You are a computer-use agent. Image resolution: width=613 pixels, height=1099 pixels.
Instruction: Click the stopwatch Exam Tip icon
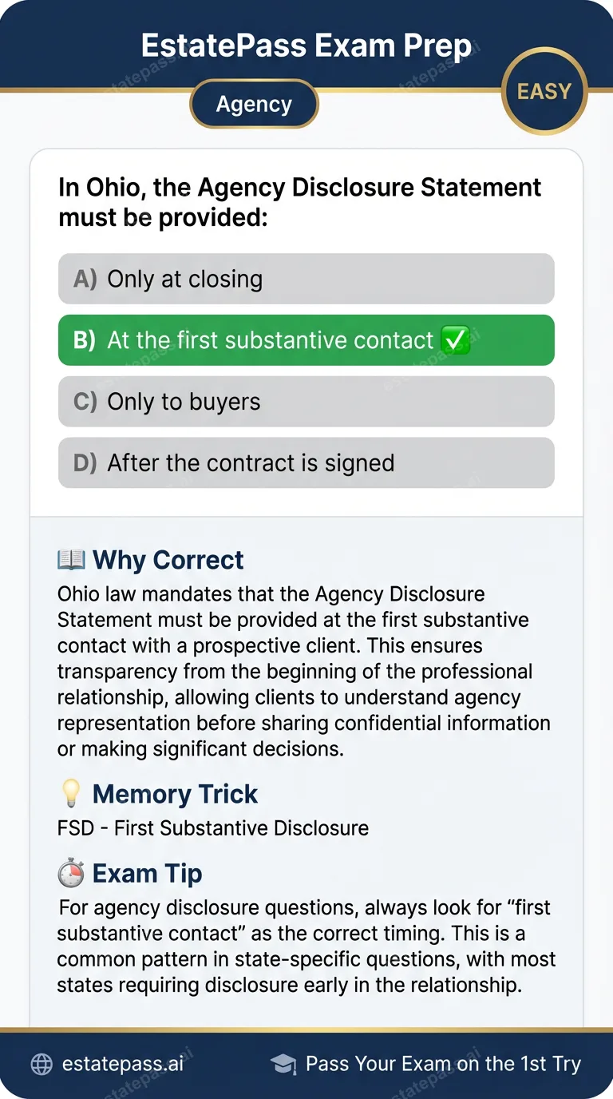(x=70, y=872)
